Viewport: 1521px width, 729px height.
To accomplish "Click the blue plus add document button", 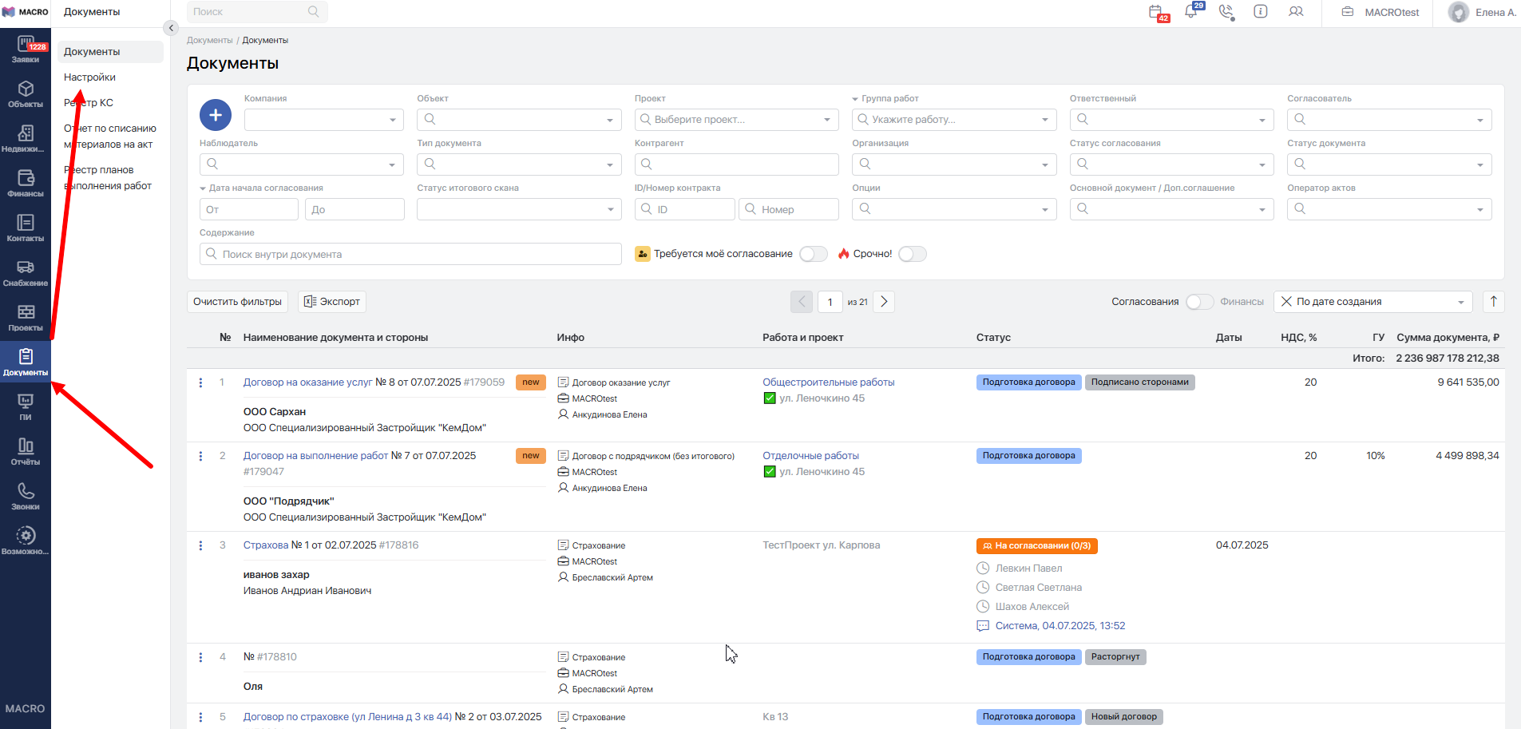I will [216, 115].
